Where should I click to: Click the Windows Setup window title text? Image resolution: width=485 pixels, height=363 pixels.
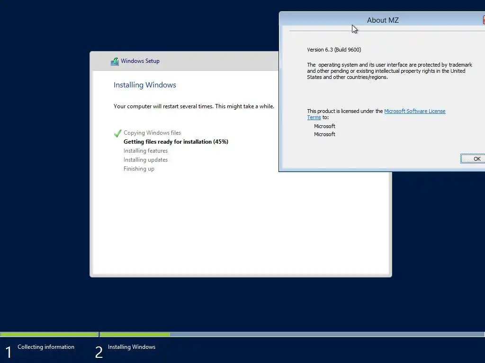(x=140, y=61)
